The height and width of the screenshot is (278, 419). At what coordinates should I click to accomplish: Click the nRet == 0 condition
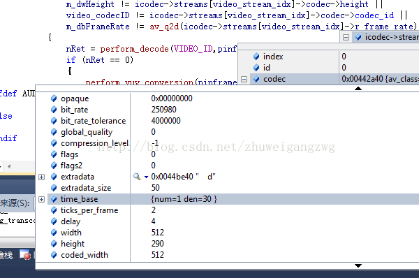click(x=108, y=60)
